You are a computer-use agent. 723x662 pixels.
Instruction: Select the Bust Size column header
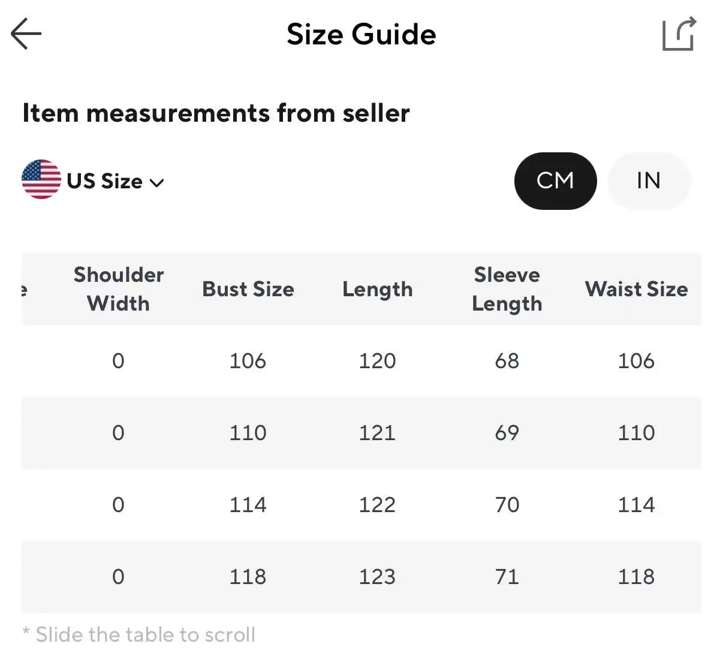tap(248, 289)
